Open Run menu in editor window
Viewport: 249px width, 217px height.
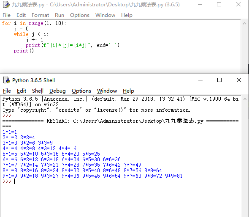(x=60, y=15)
